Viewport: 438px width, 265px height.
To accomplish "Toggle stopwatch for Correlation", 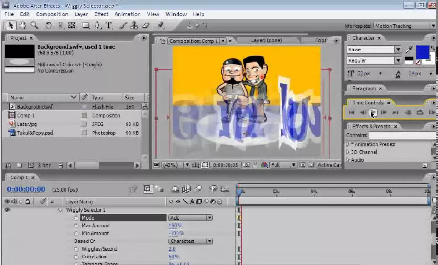I will click(x=76, y=257).
